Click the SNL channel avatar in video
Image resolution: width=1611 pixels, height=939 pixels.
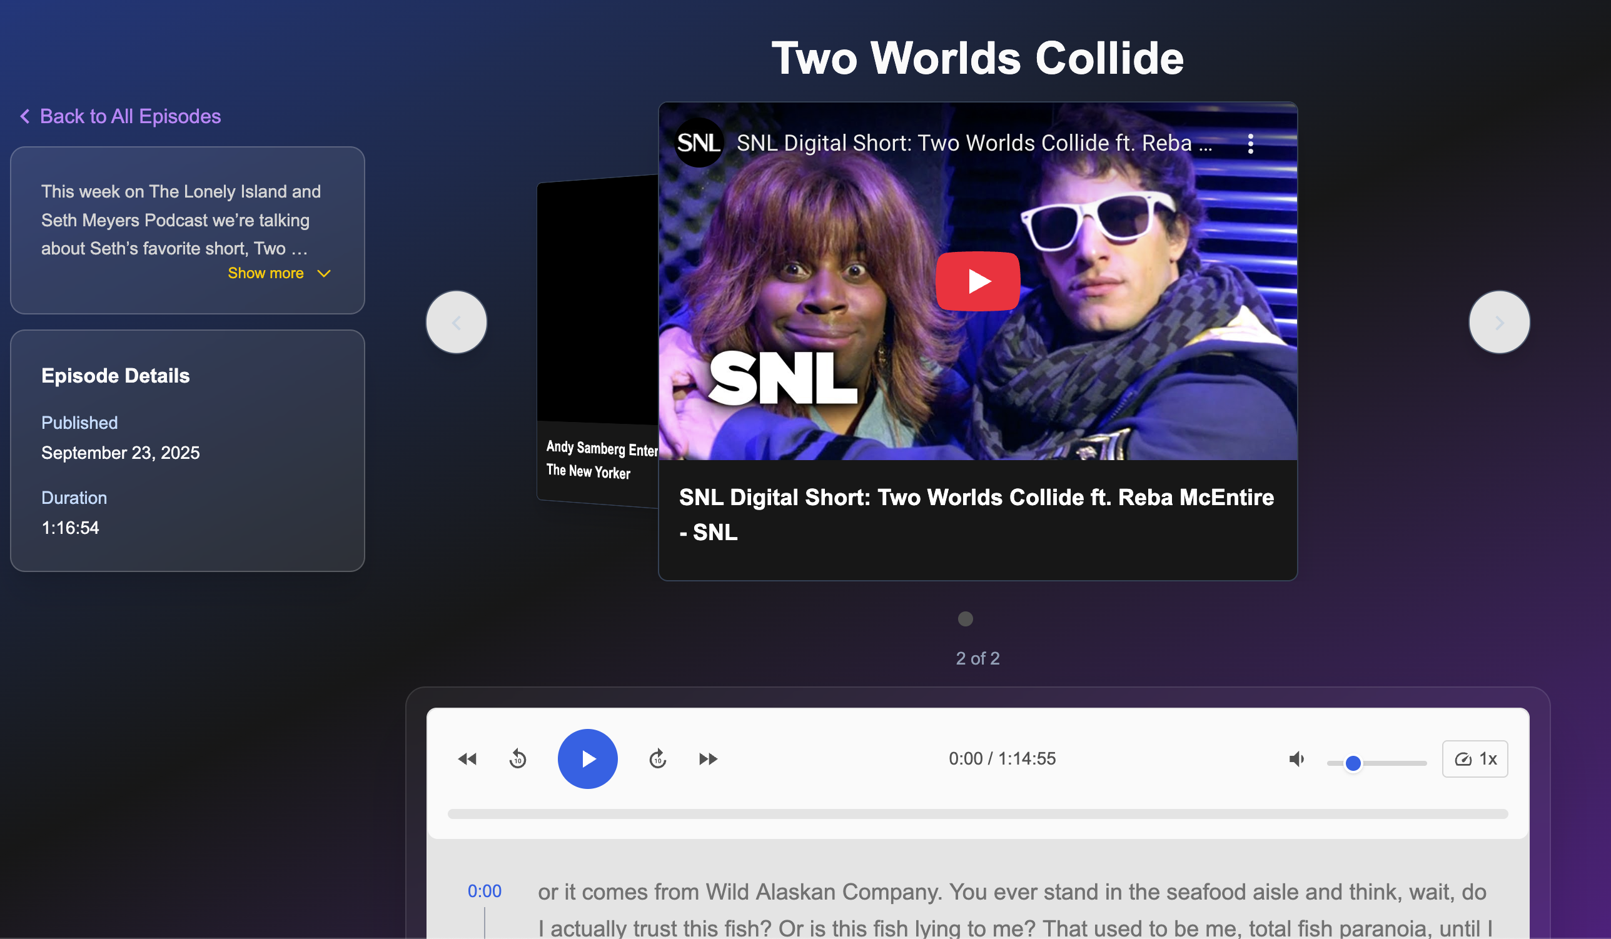pyautogui.click(x=698, y=143)
